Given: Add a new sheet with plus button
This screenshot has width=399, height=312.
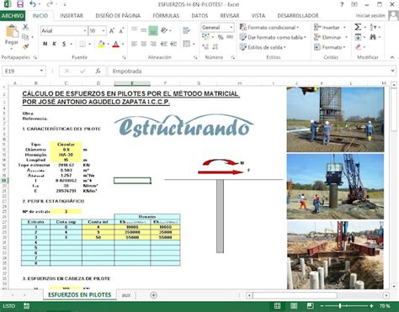Looking at the screenshot, I should click(153, 295).
